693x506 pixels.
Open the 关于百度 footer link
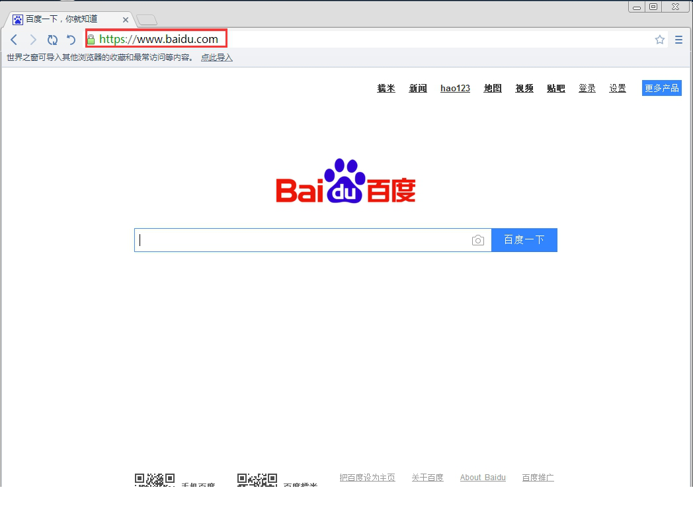[x=427, y=478]
